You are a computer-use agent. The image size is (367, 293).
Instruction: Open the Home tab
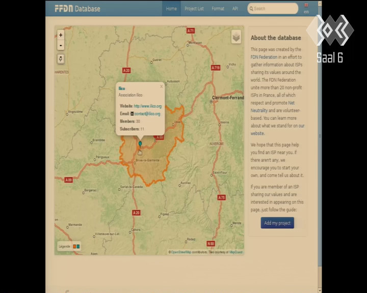(x=171, y=9)
